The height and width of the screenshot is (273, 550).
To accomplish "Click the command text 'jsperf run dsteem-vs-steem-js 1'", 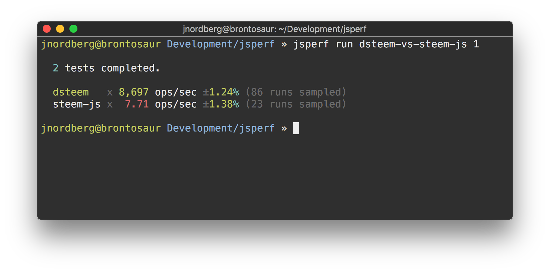I will (x=386, y=44).
